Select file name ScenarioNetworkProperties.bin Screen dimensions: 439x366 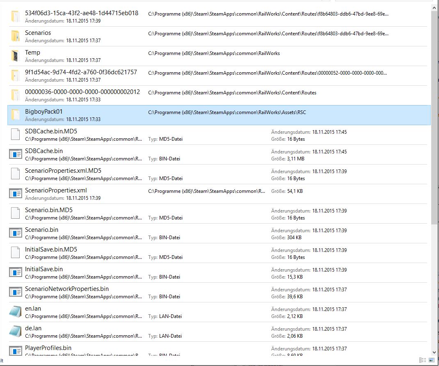point(66,289)
